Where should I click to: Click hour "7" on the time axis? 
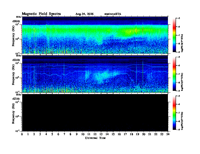64,134
